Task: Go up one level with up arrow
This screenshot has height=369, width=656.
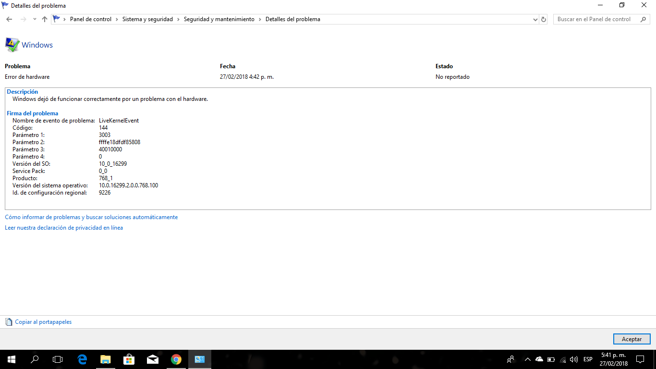Action: (x=45, y=19)
